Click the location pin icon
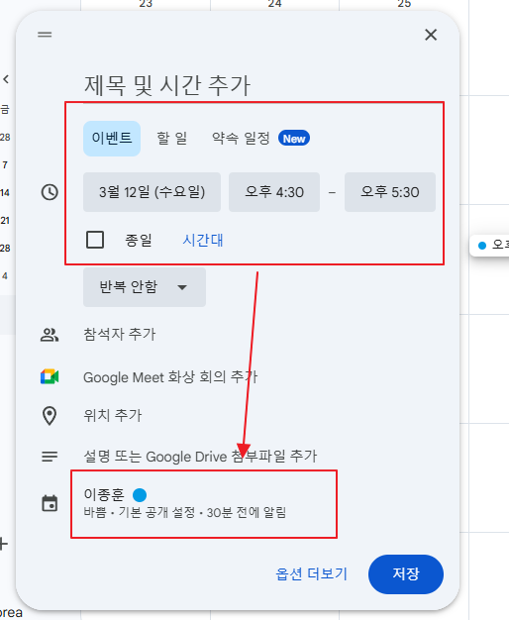 (50, 416)
